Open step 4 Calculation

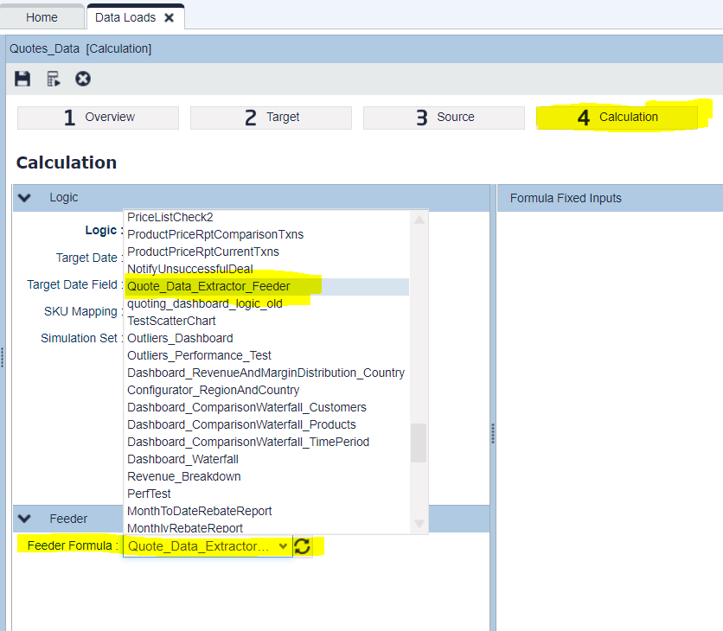tap(617, 118)
